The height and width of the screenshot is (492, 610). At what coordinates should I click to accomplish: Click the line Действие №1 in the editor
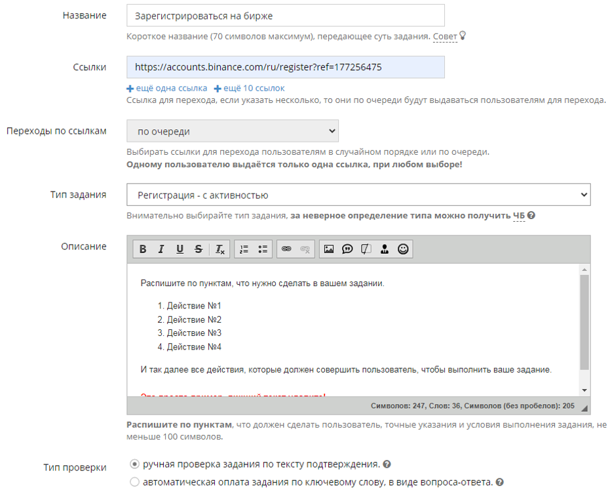pos(194,306)
